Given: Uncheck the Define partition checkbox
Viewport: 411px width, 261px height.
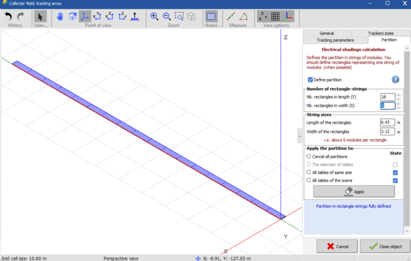Looking at the screenshot, I should 310,80.
